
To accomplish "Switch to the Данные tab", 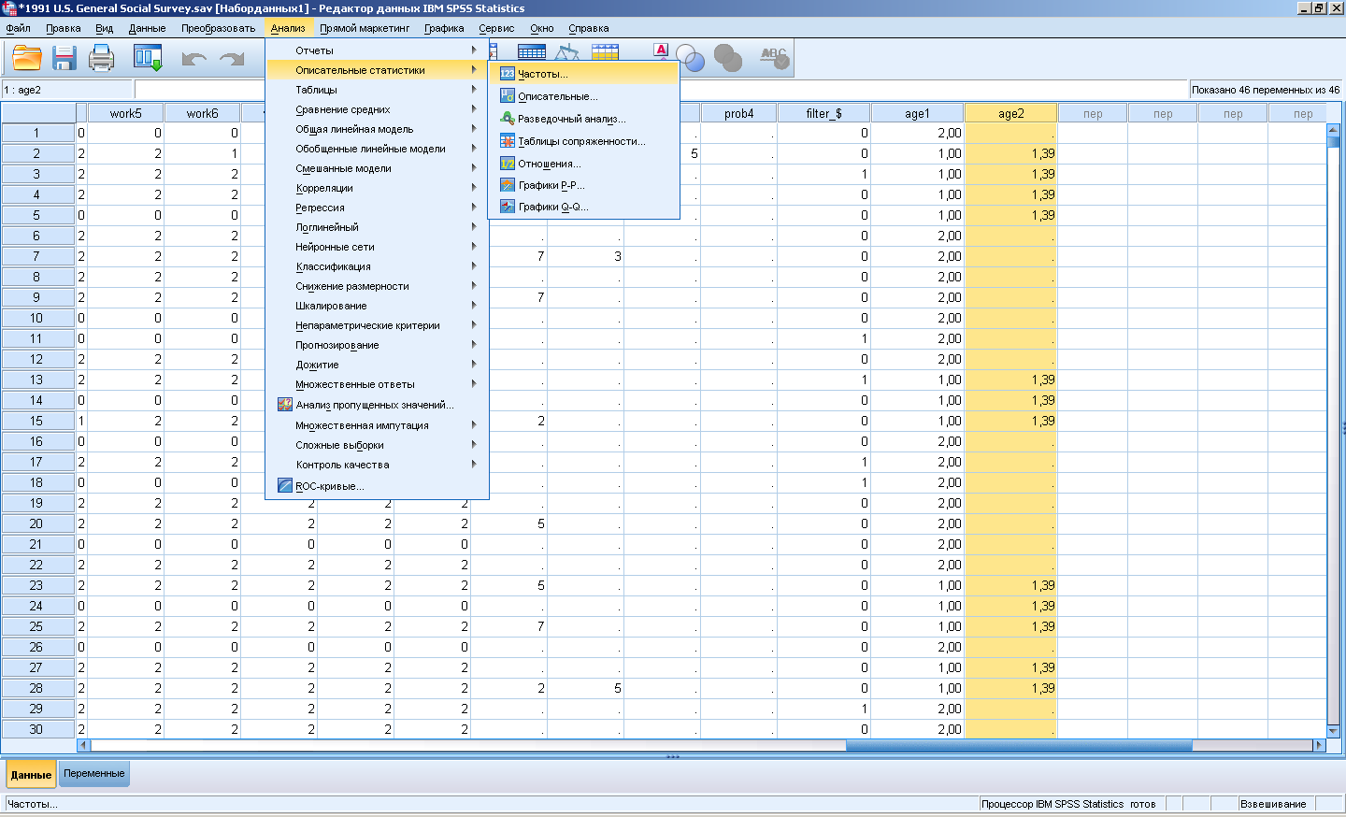I will [31, 775].
